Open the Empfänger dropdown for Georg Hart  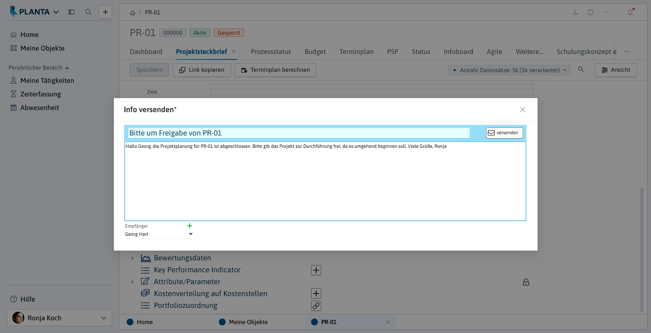coord(191,234)
